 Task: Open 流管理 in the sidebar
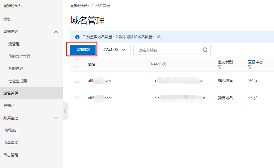(x=14, y=44)
